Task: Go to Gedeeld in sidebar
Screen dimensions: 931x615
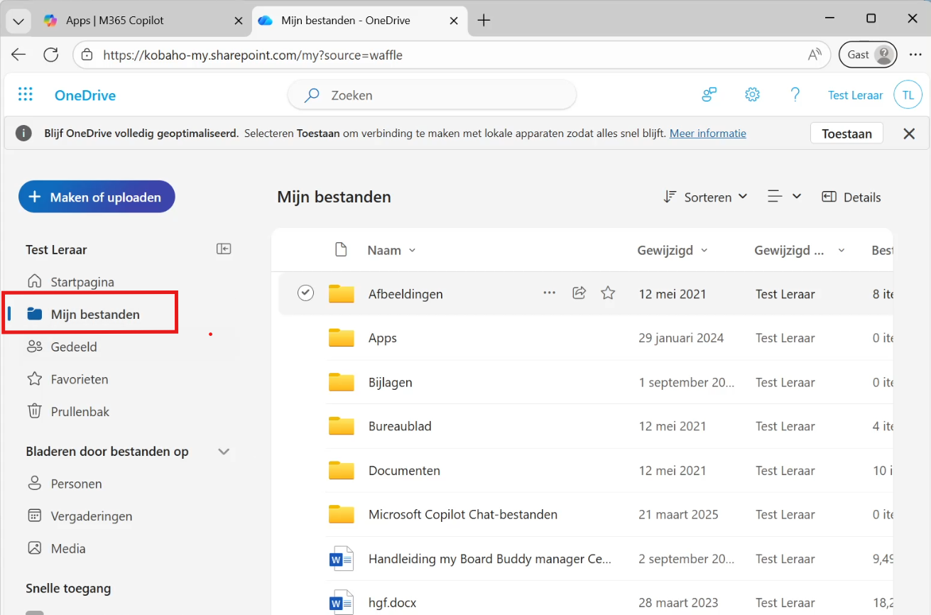Action: point(74,347)
